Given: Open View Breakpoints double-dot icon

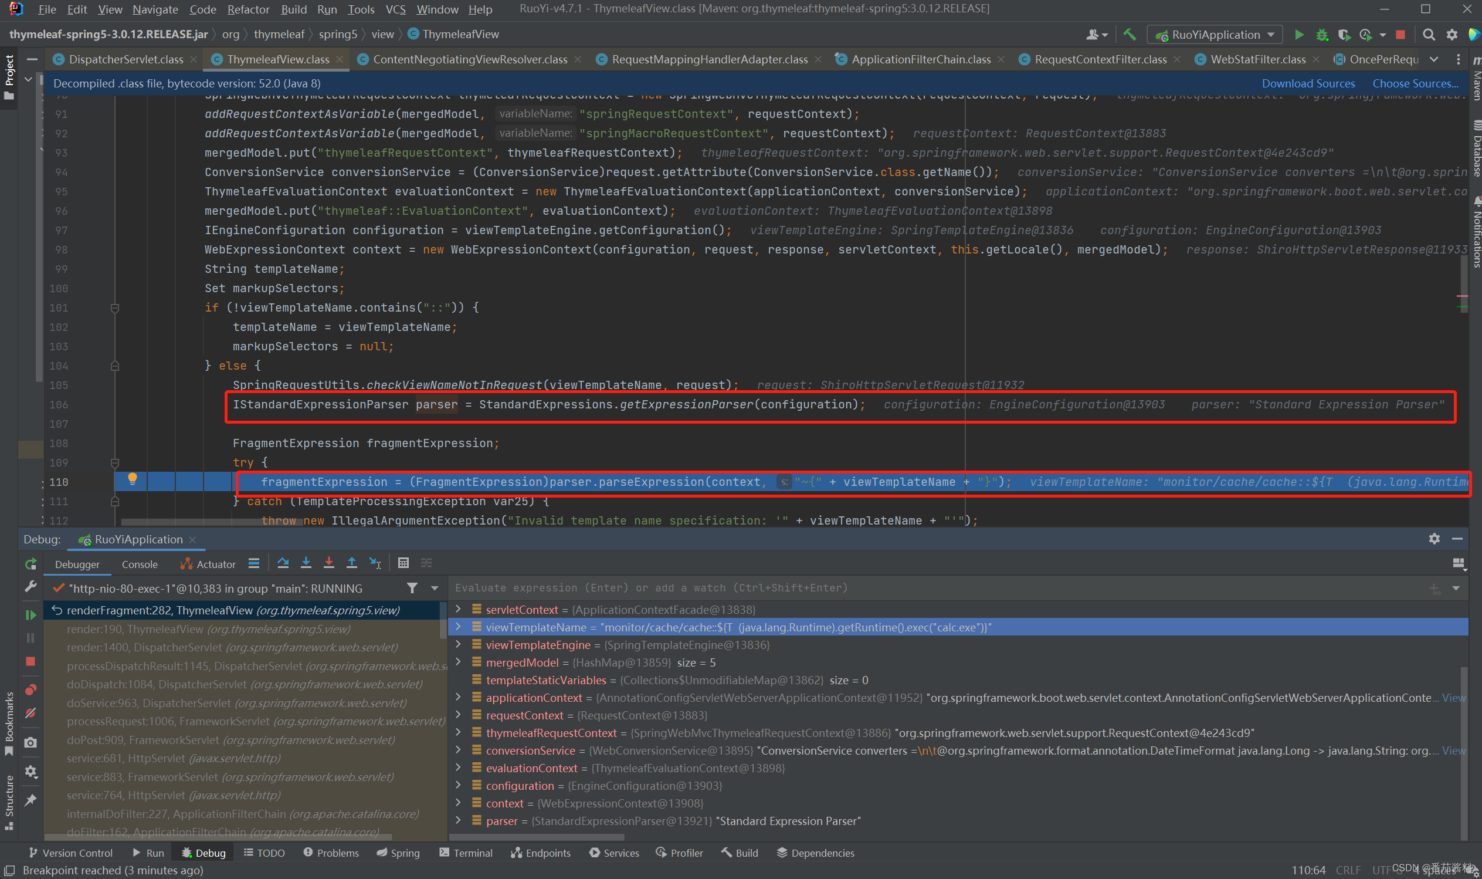Looking at the screenshot, I should pyautogui.click(x=30, y=690).
